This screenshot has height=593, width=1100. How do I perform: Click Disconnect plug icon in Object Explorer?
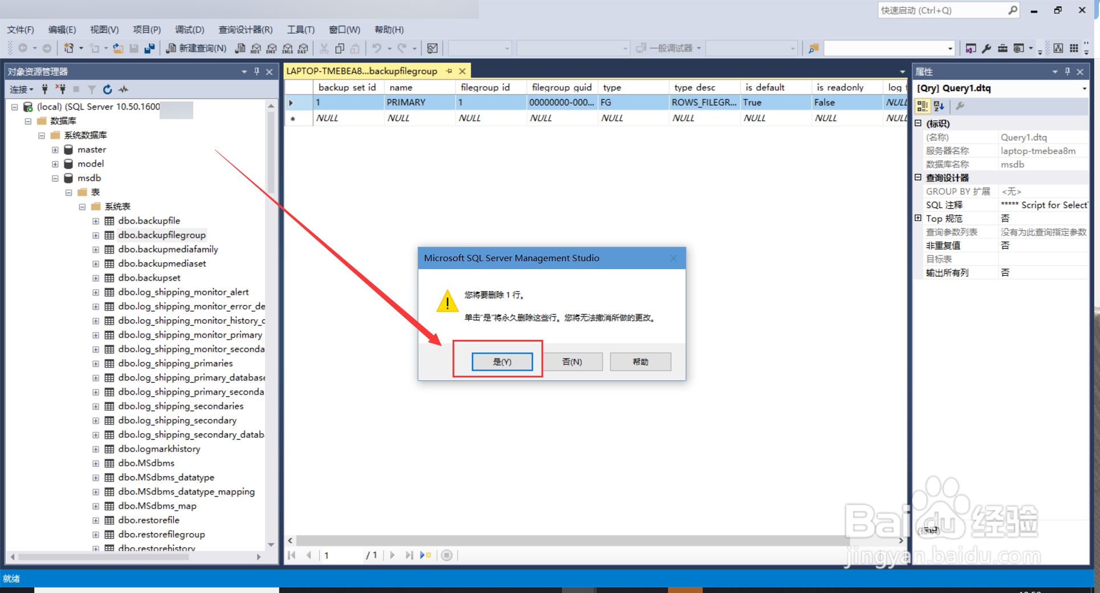(x=60, y=89)
